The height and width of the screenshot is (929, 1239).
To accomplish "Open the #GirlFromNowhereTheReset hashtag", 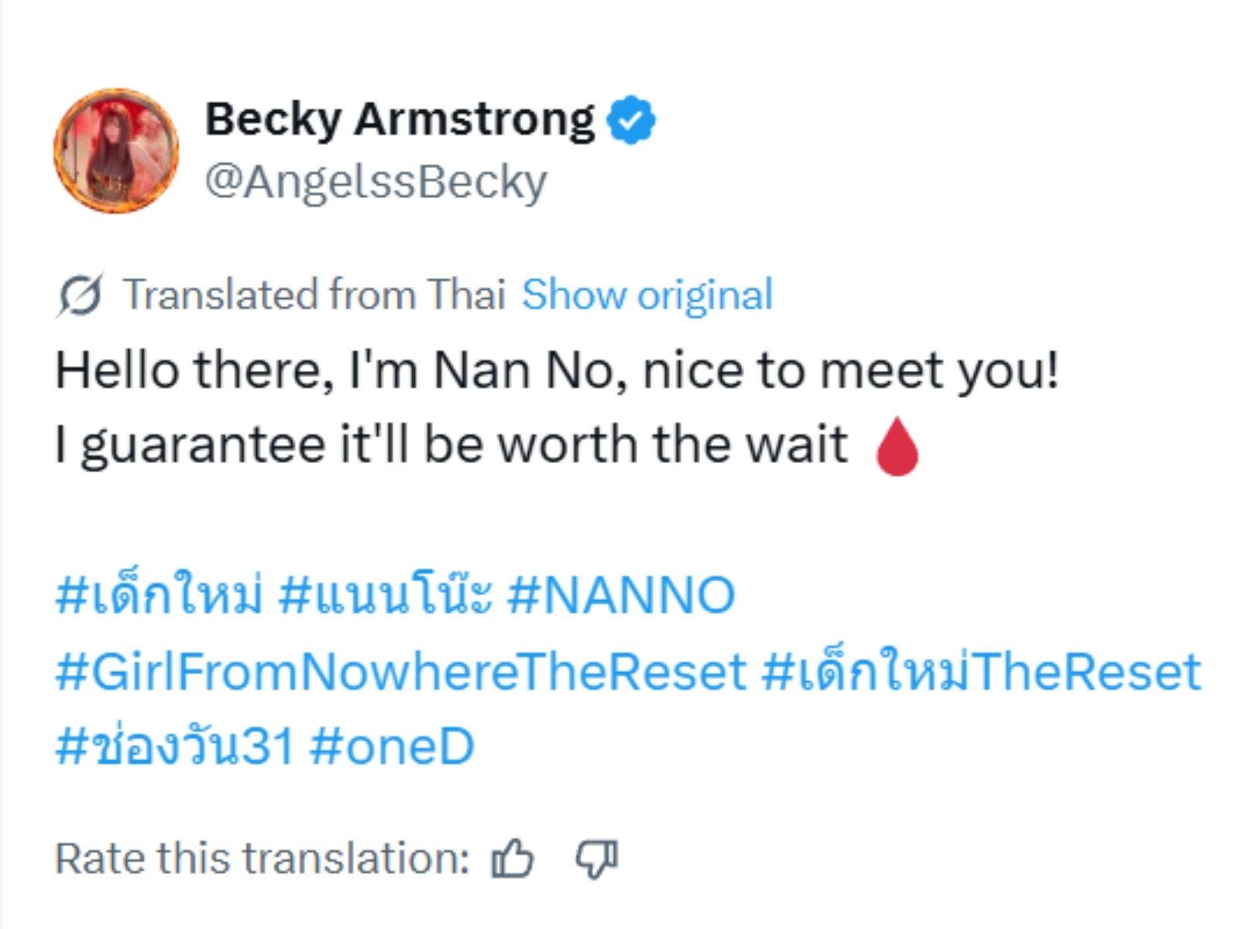I will coord(400,671).
